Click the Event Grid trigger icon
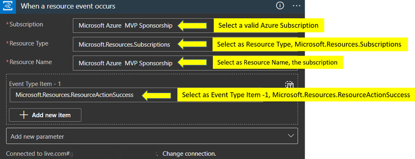This screenshot has height=159, width=415. click(8, 6)
